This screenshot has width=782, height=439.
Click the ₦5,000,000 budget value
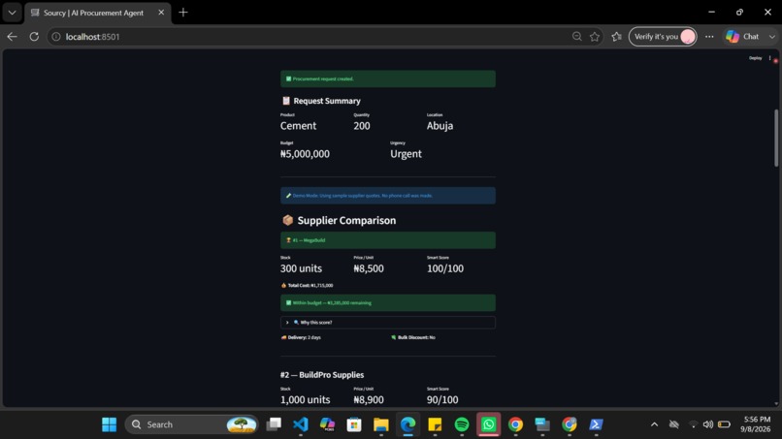pyautogui.click(x=305, y=154)
